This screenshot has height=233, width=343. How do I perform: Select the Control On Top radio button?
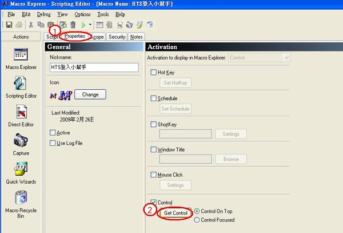[x=197, y=211]
